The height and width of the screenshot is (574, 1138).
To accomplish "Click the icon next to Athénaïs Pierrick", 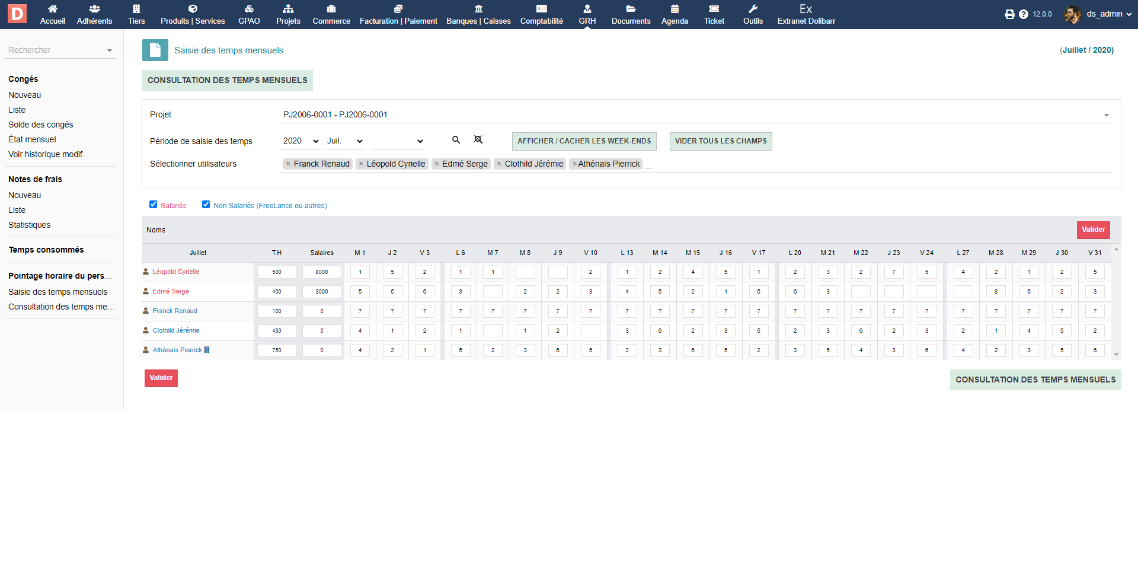I will point(207,350).
